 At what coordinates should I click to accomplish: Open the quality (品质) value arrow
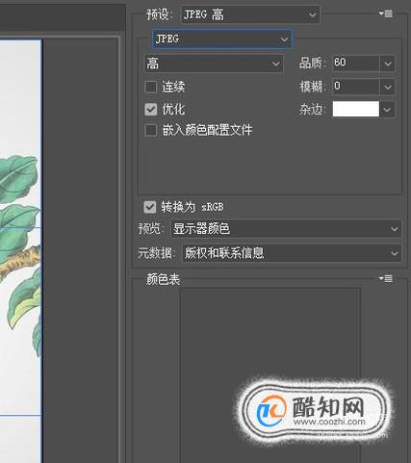click(x=388, y=64)
